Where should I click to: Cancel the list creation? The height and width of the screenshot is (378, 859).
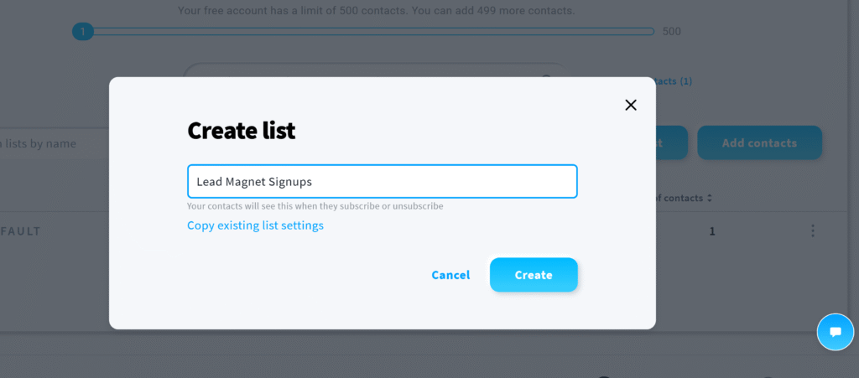(450, 275)
